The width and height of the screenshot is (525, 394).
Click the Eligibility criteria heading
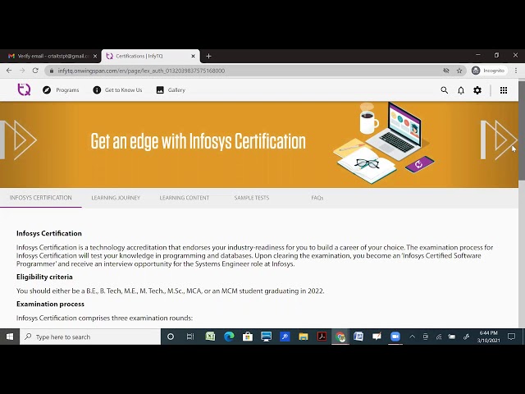pyautogui.click(x=44, y=277)
